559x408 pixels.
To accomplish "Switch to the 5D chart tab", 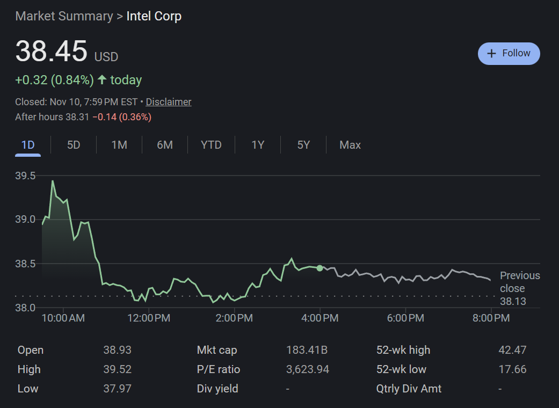I will click(74, 145).
